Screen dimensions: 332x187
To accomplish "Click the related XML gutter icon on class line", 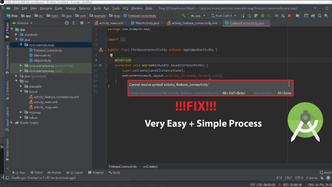I will 101,50.
